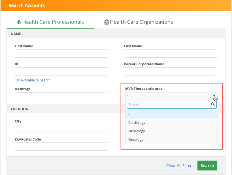Click the magnifier icon in dropdown search box

click(213, 104)
